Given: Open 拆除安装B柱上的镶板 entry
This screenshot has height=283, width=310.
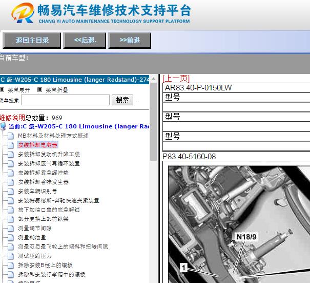Looking at the screenshot, I should [x=45, y=265].
